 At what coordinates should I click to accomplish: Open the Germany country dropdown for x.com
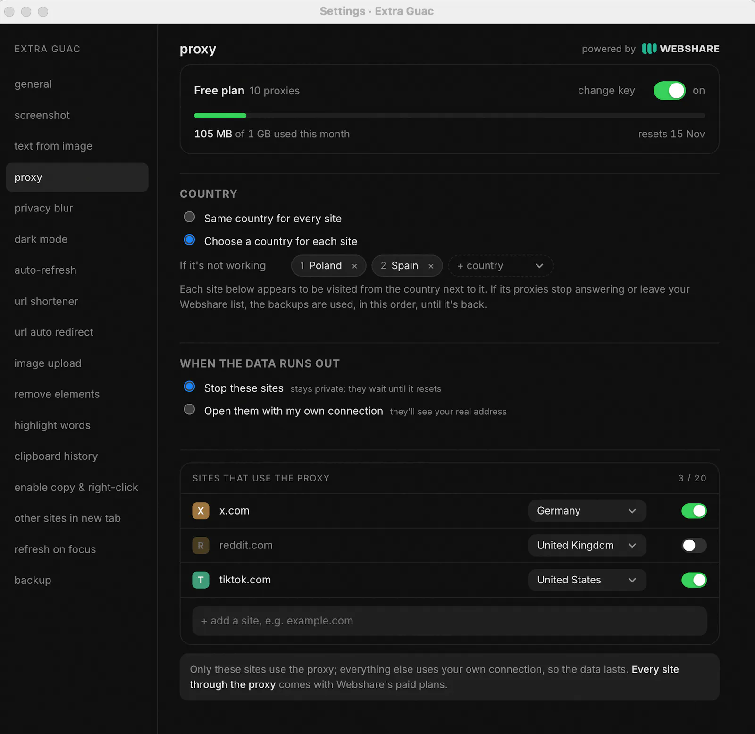587,511
